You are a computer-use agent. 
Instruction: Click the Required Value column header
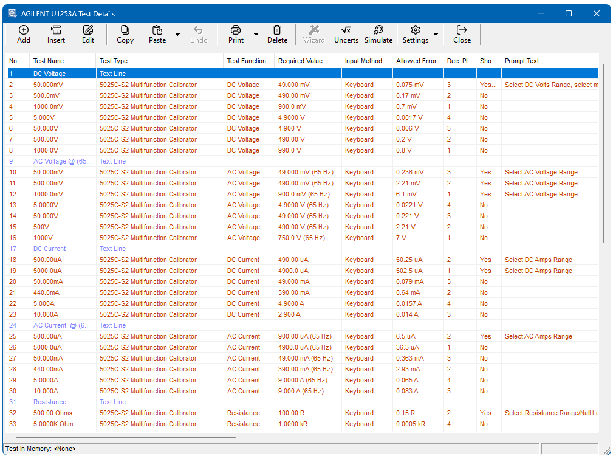300,61
